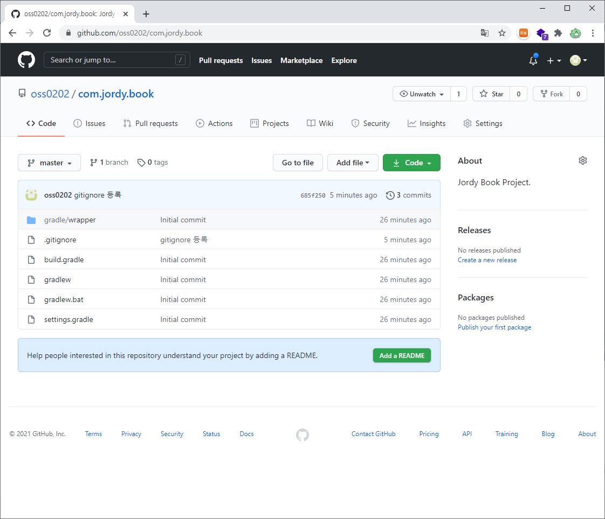Click the oss0202 commit author avatar
605x519 pixels.
point(31,195)
